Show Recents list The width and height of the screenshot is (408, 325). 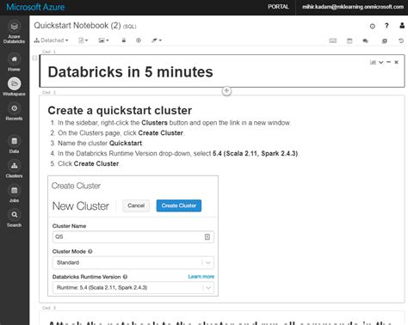click(14, 112)
